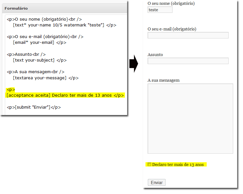243x194 pixels.
Task: Click the 'Assunto' label in the rendered form
Action: (x=155, y=55)
